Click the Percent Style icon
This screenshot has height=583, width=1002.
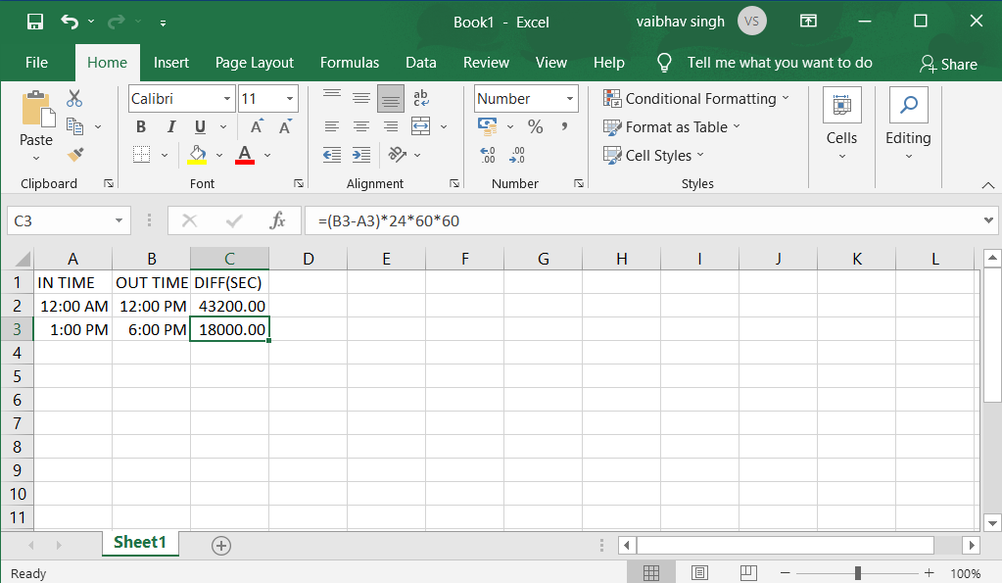[x=535, y=126]
